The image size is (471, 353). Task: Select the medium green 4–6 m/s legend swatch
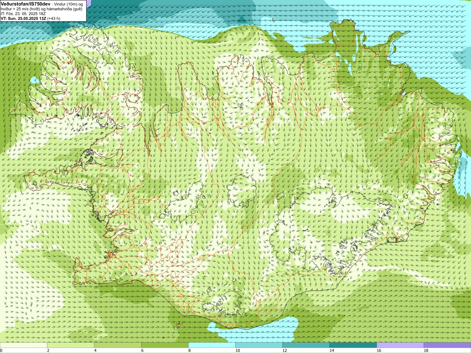click(118, 345)
